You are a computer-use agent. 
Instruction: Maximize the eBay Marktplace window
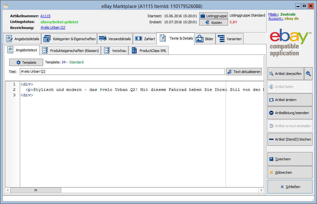304,6
